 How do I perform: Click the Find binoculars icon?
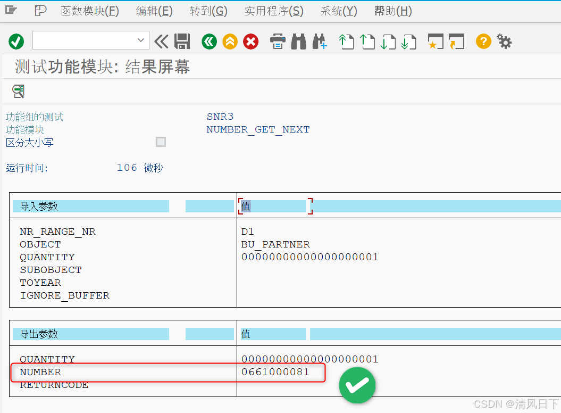(299, 42)
